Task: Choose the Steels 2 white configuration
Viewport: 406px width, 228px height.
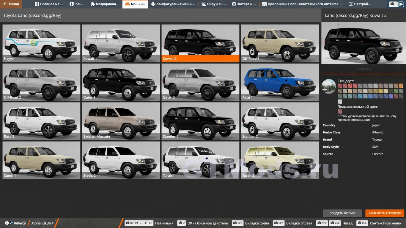Action: pyautogui.click(x=121, y=160)
